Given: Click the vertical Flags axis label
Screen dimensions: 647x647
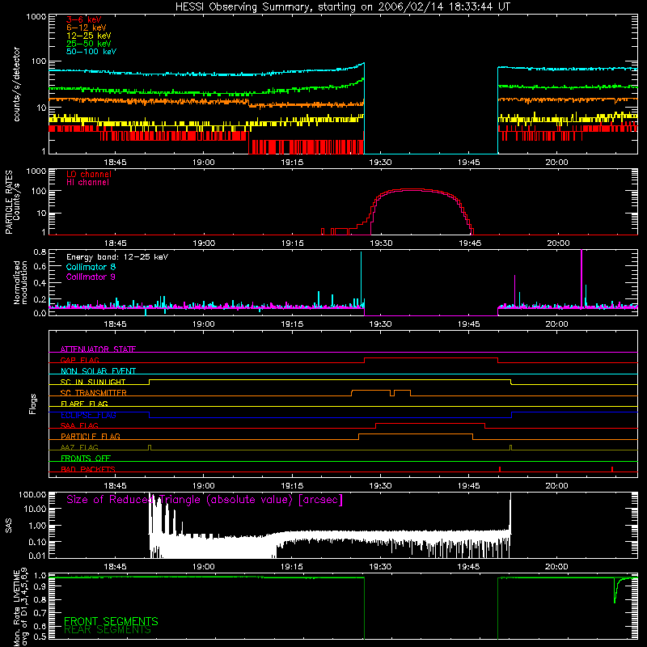Looking at the screenshot, I should 33,404.
